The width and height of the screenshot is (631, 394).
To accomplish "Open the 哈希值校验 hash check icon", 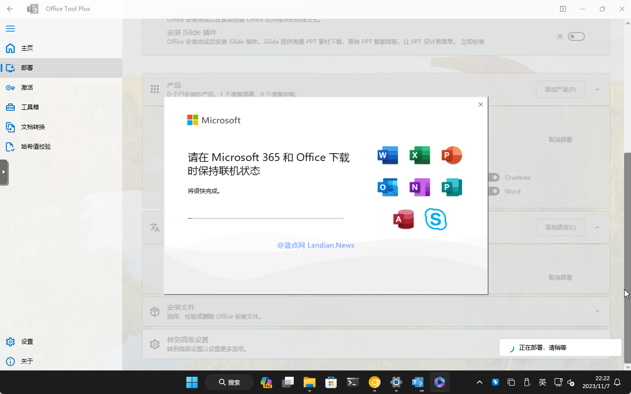I will (10, 147).
